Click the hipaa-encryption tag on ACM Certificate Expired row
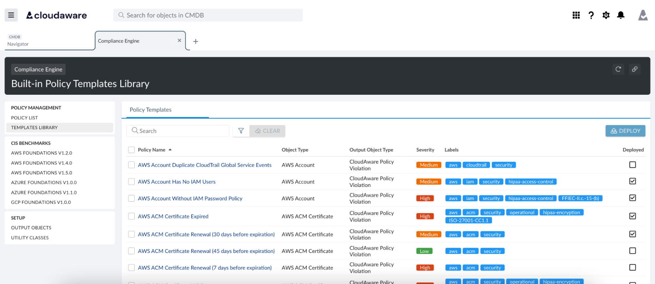 point(561,212)
